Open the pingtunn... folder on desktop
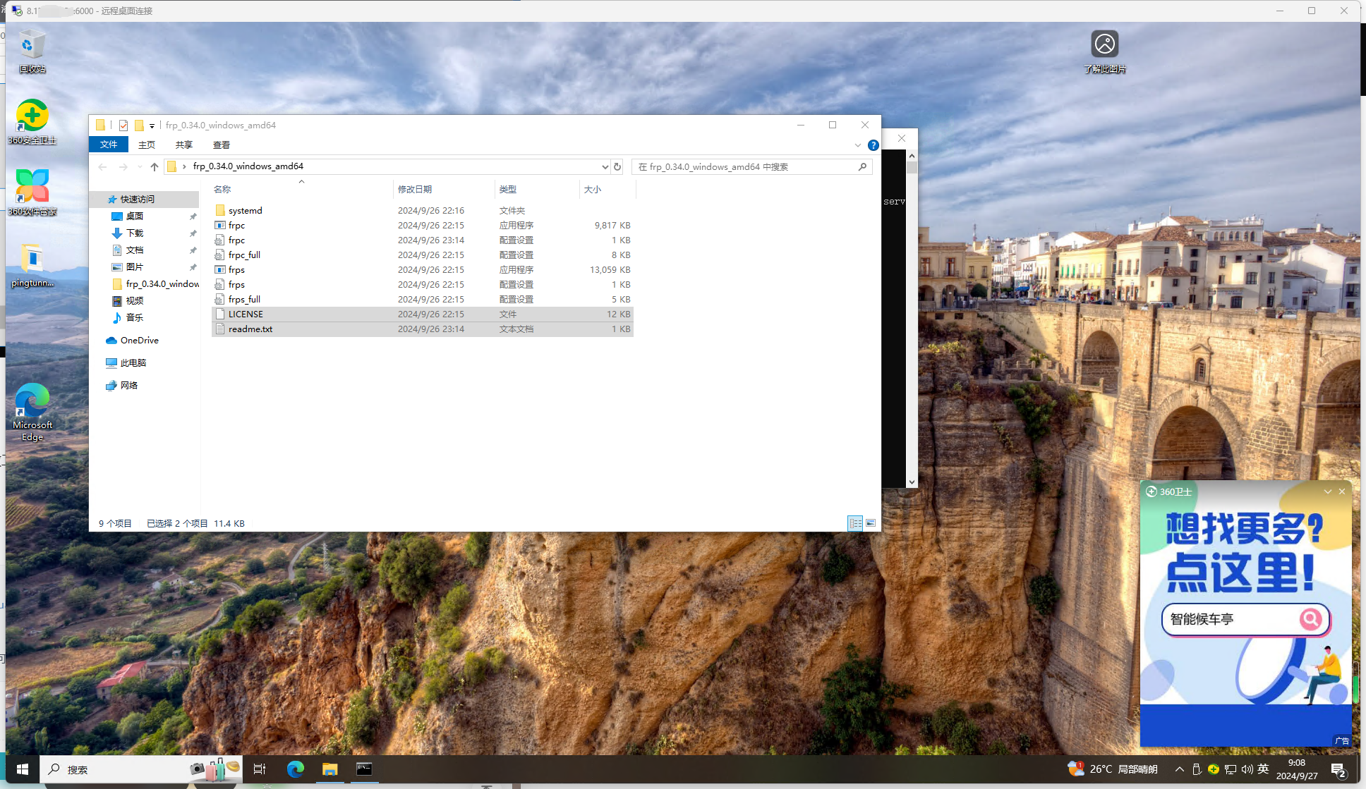Image resolution: width=1366 pixels, height=789 pixels. (32, 264)
